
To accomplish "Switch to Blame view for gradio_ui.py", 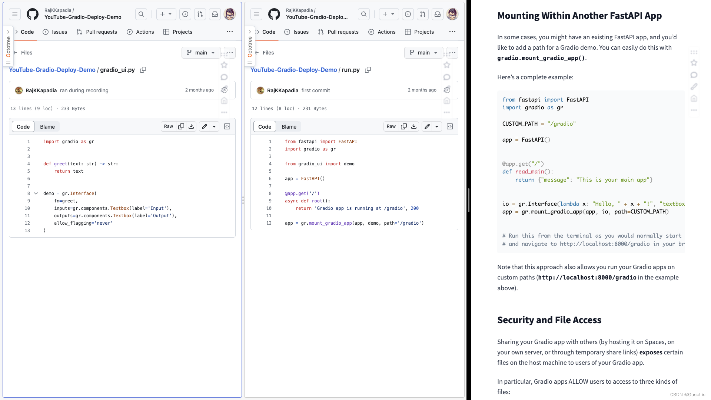I will 47,127.
